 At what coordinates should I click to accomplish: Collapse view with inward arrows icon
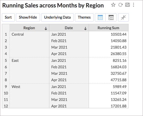point(123,17)
